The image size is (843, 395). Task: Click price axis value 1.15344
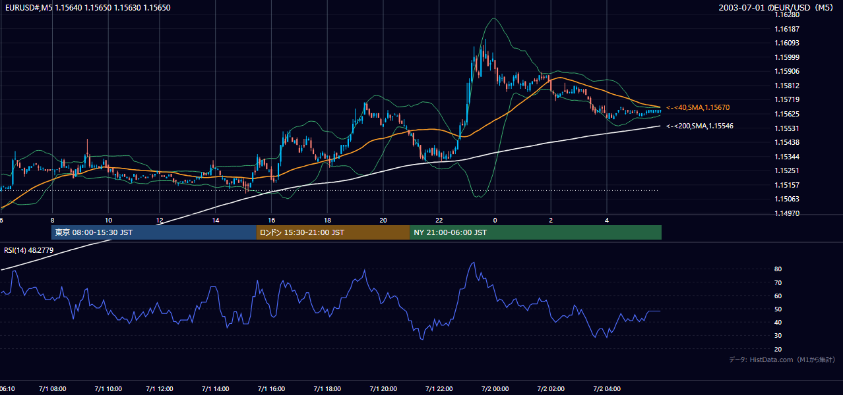[x=787, y=157]
